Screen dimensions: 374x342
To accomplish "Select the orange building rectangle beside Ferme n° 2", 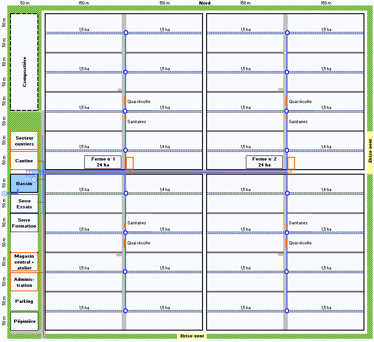I will [291, 163].
